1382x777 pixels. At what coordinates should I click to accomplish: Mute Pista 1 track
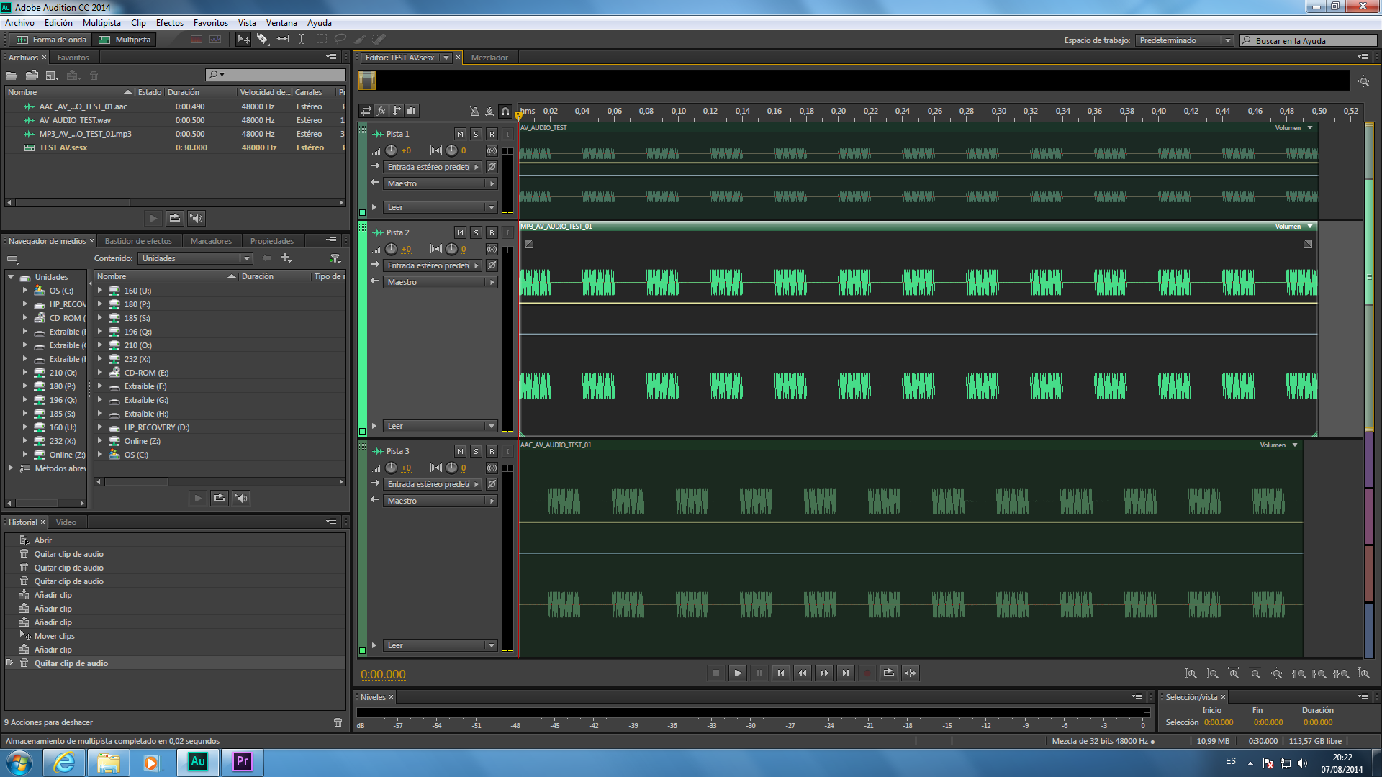[460, 134]
